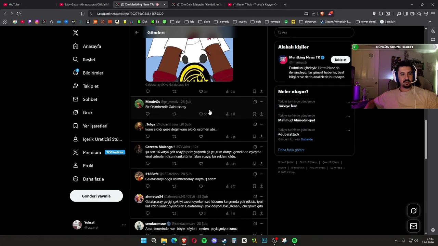Open #dubaiattack trend

point(288,134)
